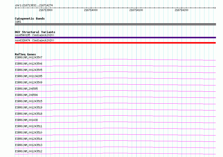Select transcript ESRRG|NM_001243511
This screenshot has height=157, width=223.
pyautogui.click(x=29, y=126)
